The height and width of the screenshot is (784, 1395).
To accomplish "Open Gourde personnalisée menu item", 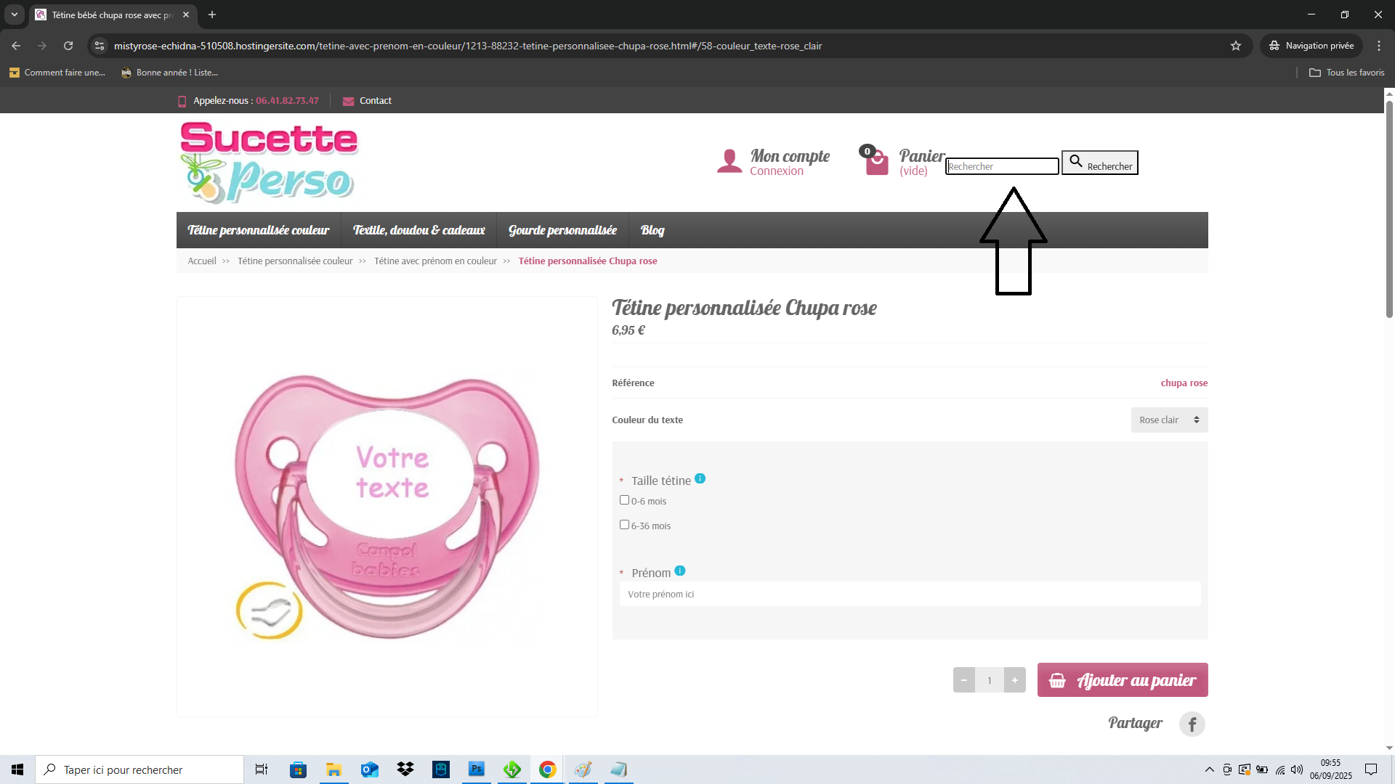I will [562, 230].
